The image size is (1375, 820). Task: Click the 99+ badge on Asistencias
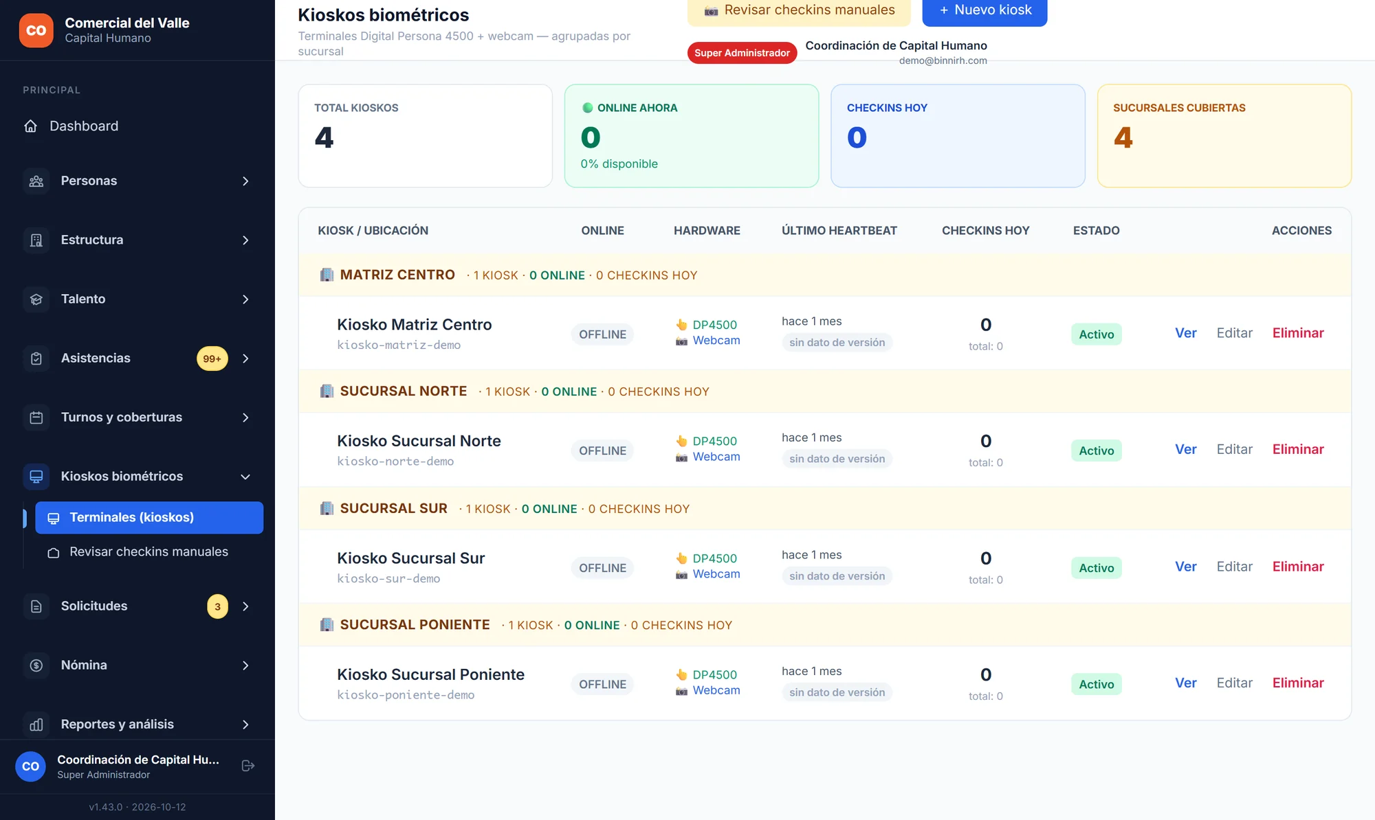click(212, 358)
